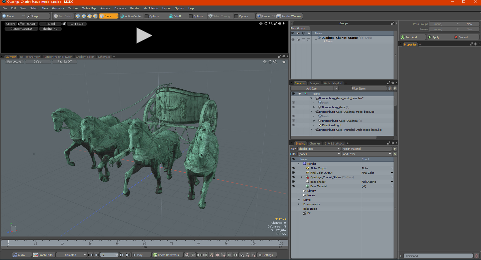
Task: Open Filter (none) dropdown
Action: [319, 154]
